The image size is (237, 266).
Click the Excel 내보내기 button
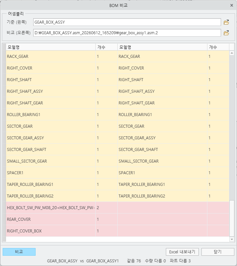coord(182,252)
